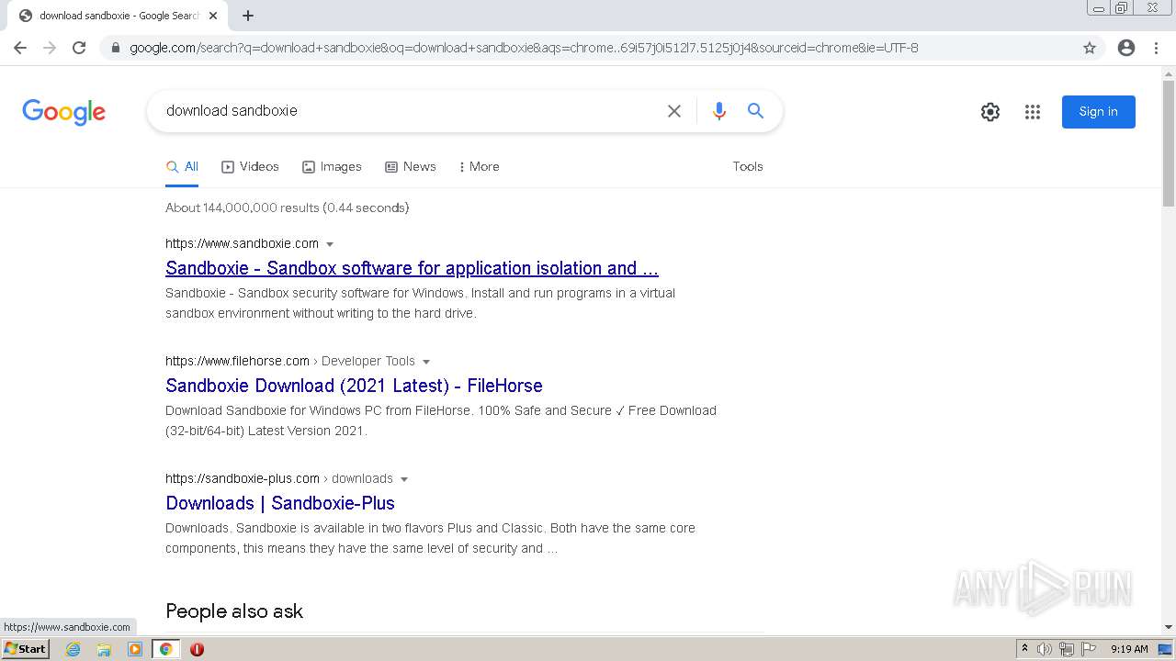Open the volume tray icon
The width and height of the screenshot is (1176, 661).
point(1045,649)
